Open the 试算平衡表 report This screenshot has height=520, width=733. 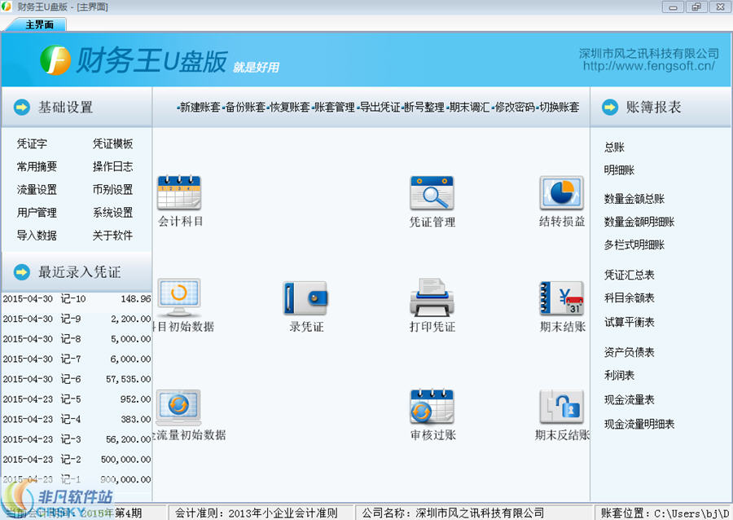click(630, 322)
